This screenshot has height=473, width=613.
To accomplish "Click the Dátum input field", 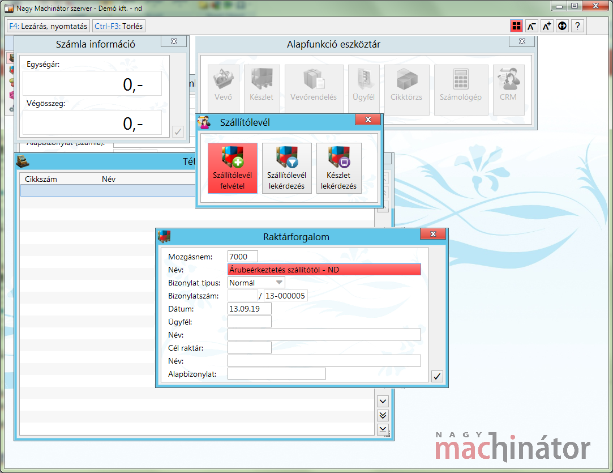I will (249, 309).
